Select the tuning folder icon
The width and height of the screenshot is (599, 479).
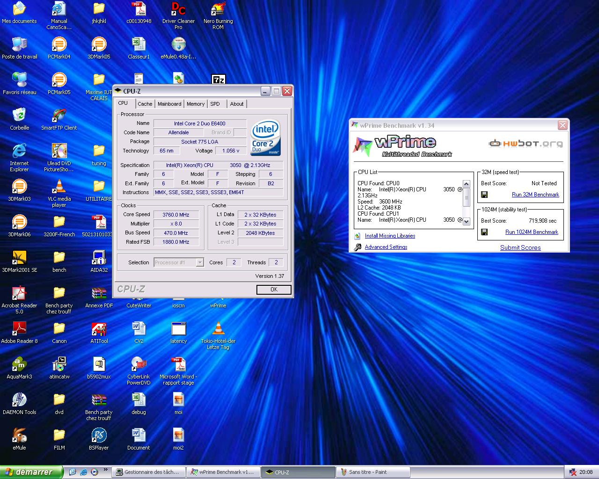99,155
